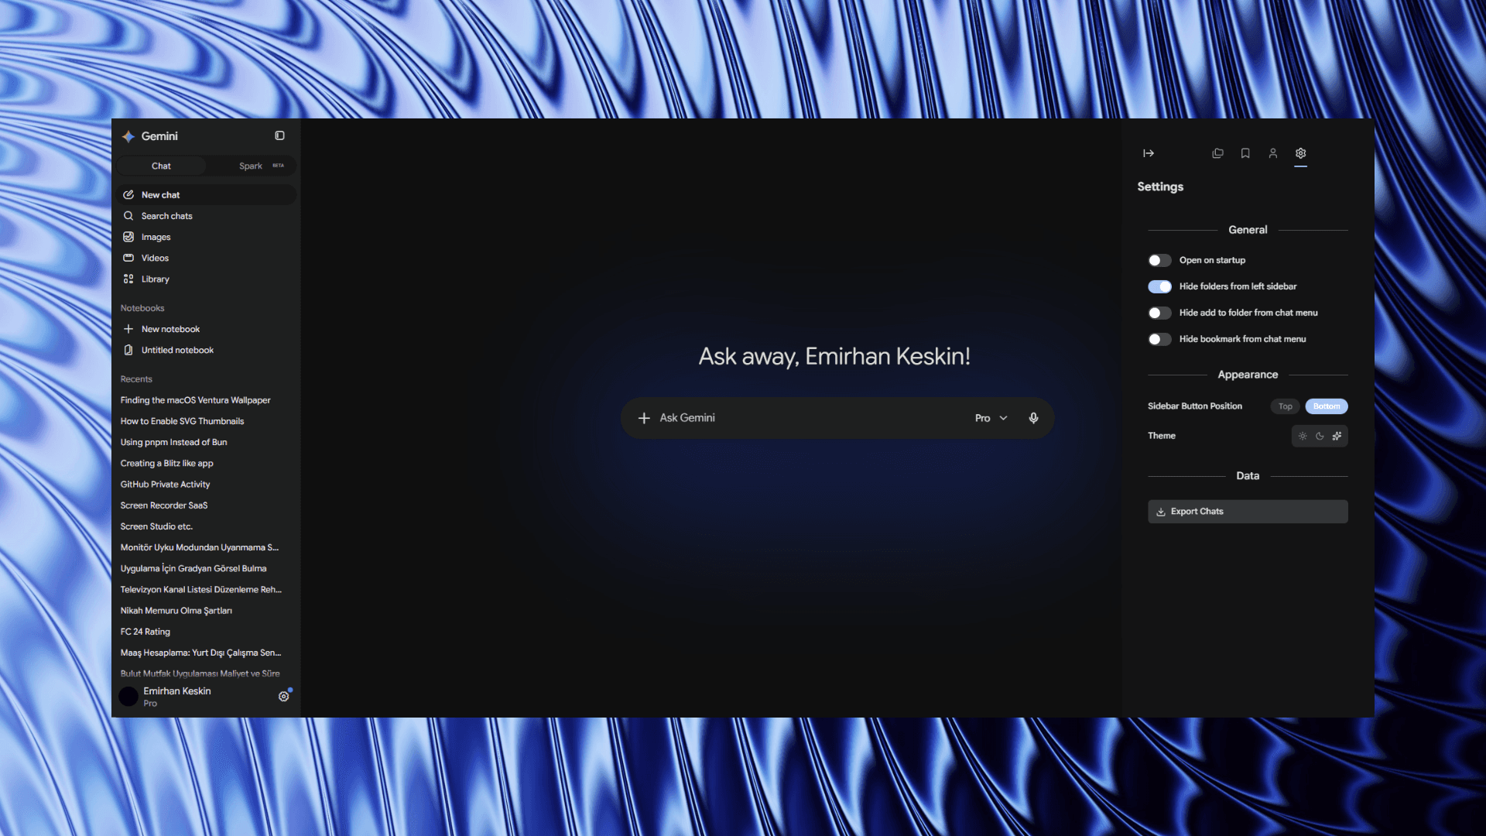This screenshot has width=1486, height=836.
Task: Click the Library grid icon
Action: pyautogui.click(x=128, y=279)
